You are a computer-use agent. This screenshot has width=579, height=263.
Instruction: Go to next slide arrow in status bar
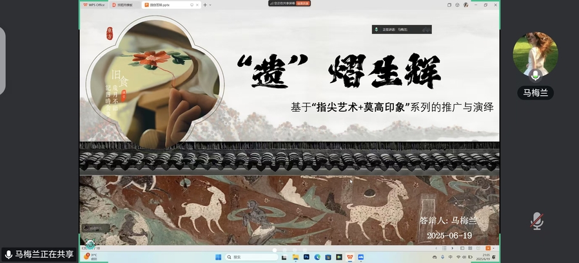coord(453,248)
